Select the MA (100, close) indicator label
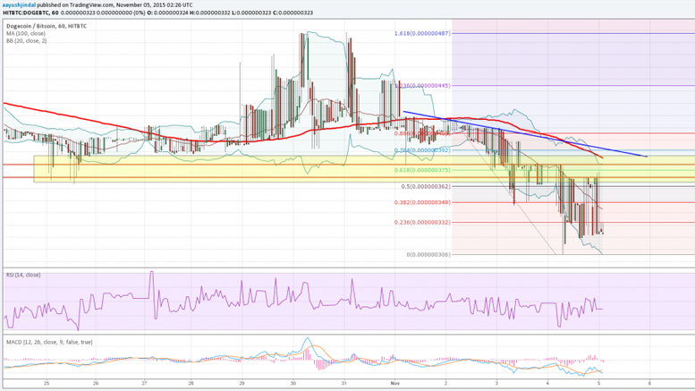Viewport: 695px width, 391px height. (26, 33)
